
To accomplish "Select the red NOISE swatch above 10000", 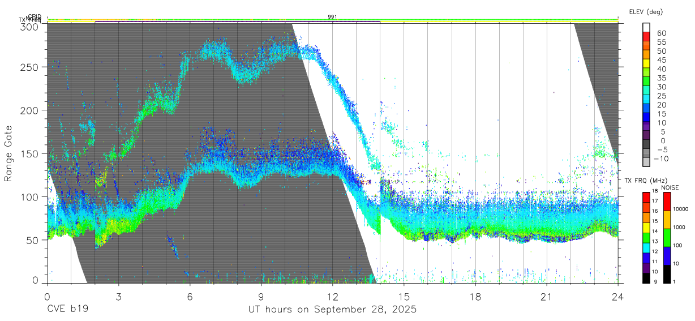I will (x=666, y=201).
